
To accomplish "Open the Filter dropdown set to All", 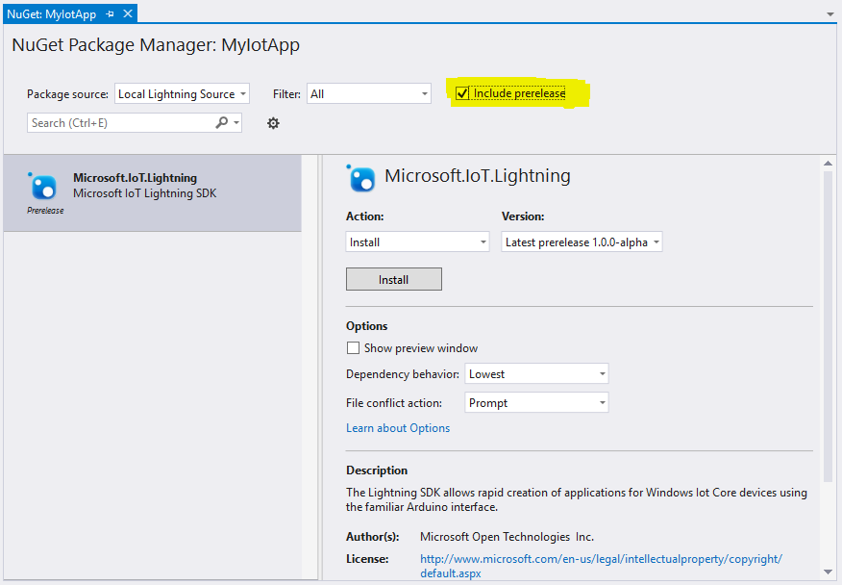I will [x=369, y=93].
